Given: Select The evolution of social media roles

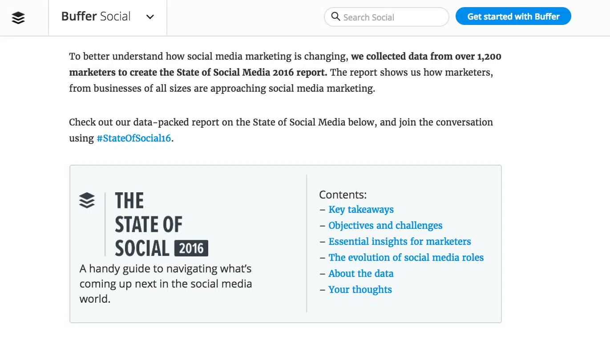Looking at the screenshot, I should [406, 257].
